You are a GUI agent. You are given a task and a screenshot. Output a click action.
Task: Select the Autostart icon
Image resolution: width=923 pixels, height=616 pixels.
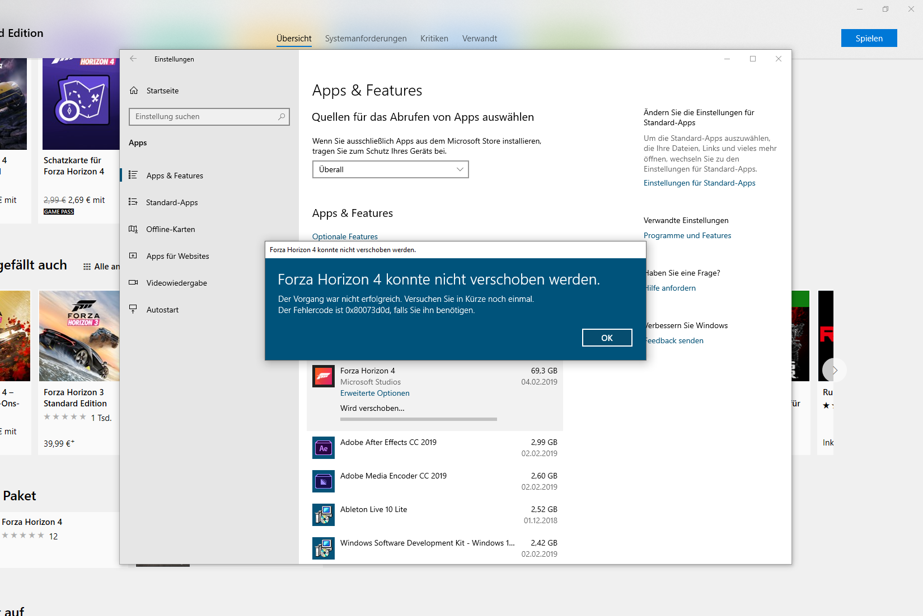(x=133, y=309)
